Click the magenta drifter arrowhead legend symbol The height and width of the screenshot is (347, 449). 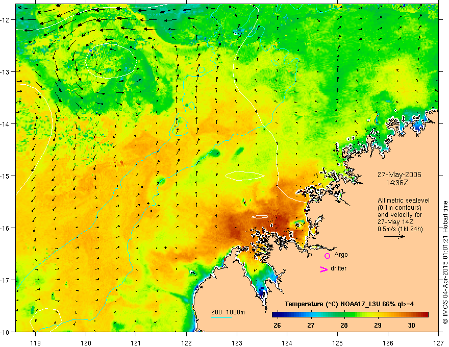pyautogui.click(x=324, y=269)
